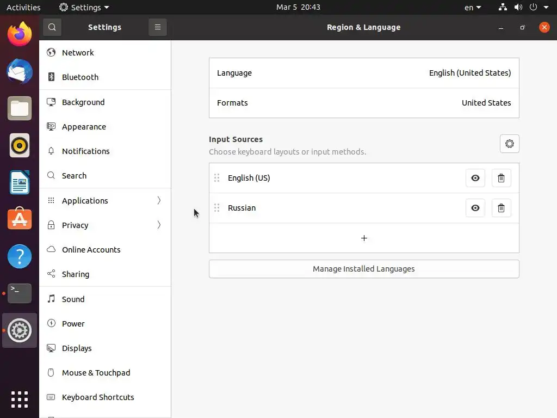The height and width of the screenshot is (418, 557).
Task: Select Sound in the settings sidebar
Action: [x=73, y=299]
